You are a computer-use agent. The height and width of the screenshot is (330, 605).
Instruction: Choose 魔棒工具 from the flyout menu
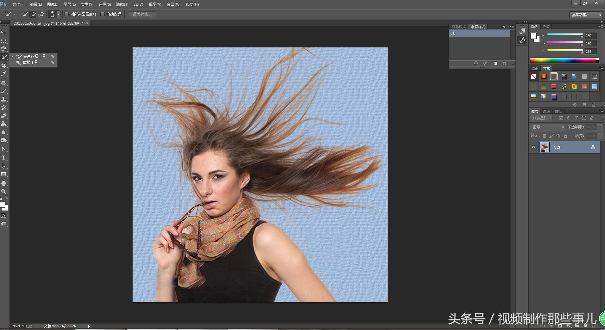pos(30,63)
